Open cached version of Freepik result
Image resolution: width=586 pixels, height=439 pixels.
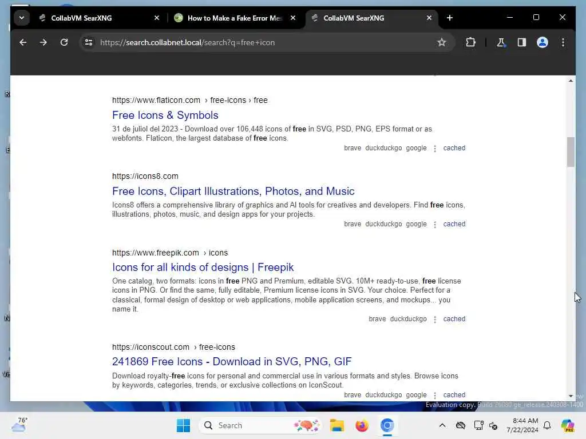pos(454,319)
